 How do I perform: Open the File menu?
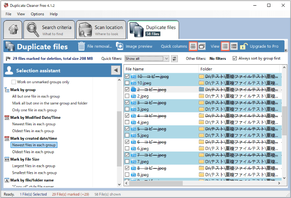(8, 14)
